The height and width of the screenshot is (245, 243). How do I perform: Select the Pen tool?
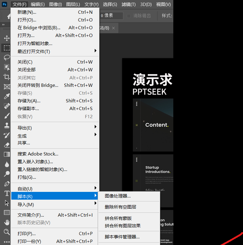pyautogui.click(x=7, y=184)
